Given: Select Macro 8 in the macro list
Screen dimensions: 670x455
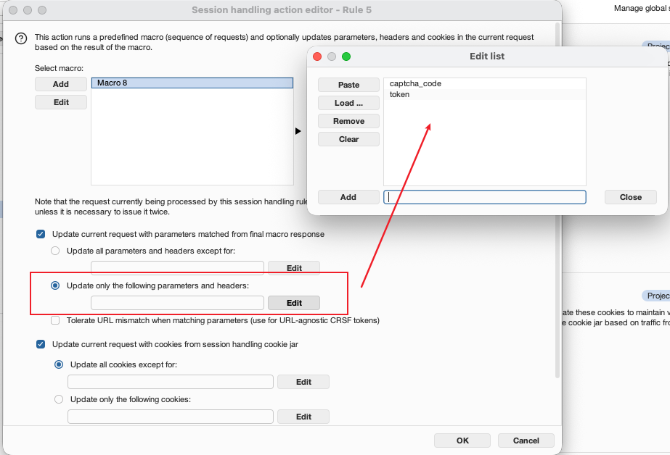Looking at the screenshot, I should [x=192, y=83].
